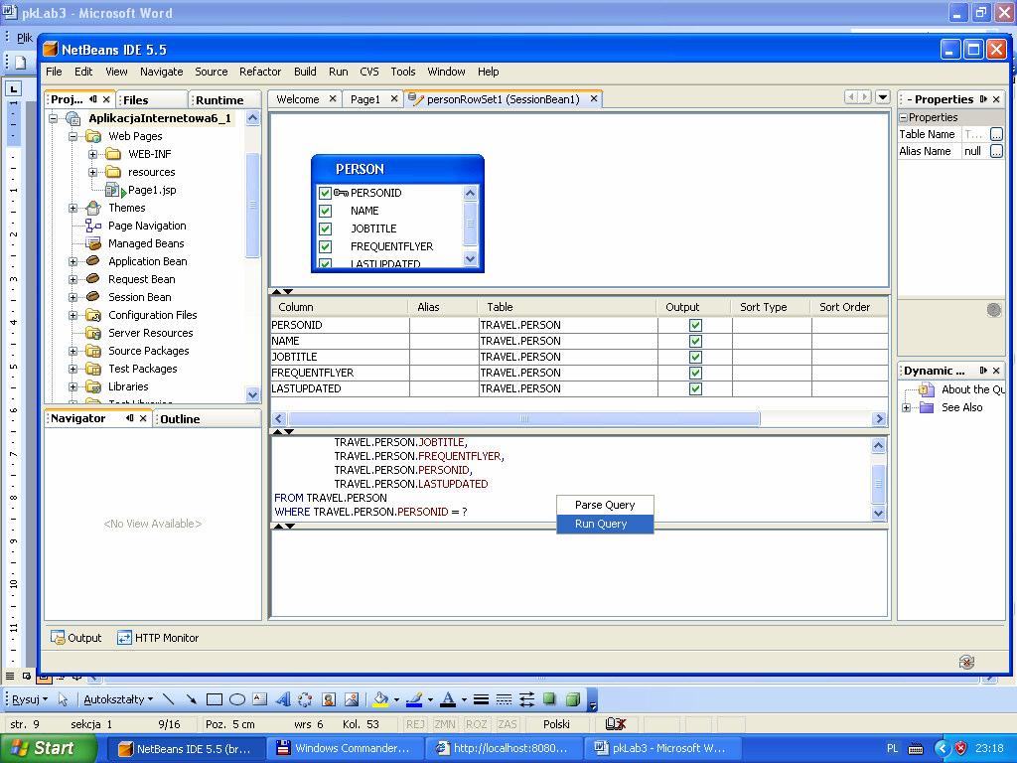Insert diagram from drawing toolbar

305,699
